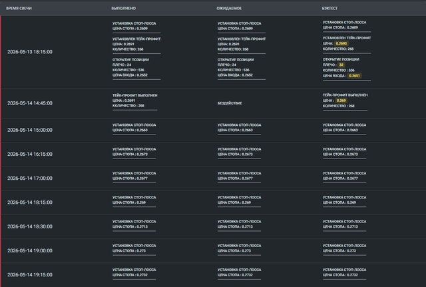Click ТЕЙК-ПРОФИТ ВЫПОЛНЕН in the Выполнено column
426x287 pixels.
click(134, 95)
